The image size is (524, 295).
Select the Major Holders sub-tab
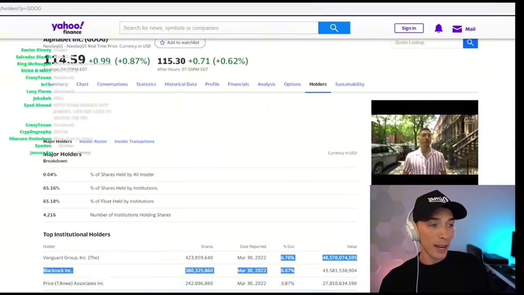[x=57, y=141]
